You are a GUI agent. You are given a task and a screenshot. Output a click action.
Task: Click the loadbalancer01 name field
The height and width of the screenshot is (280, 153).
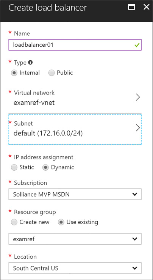click(75, 45)
